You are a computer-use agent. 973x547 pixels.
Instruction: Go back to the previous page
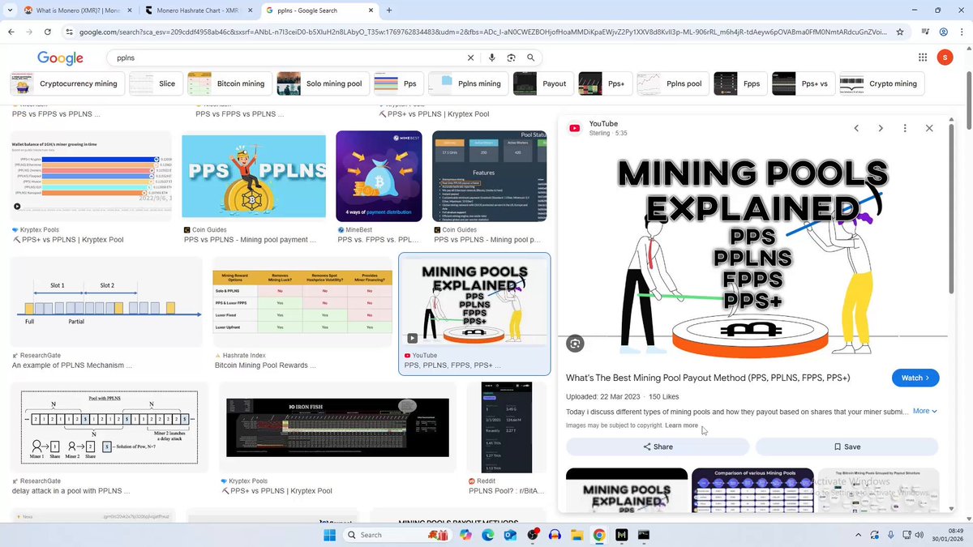11,32
